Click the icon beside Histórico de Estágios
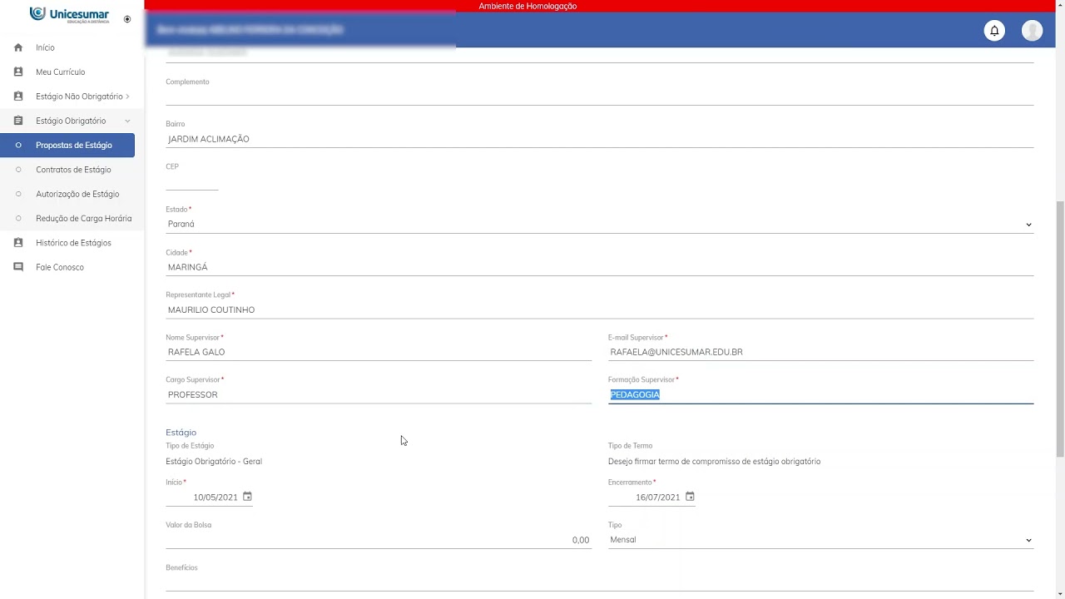The height and width of the screenshot is (599, 1065). click(18, 243)
